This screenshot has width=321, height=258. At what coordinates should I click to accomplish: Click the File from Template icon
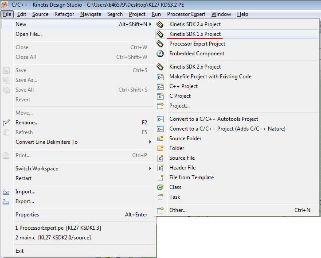(x=160, y=177)
